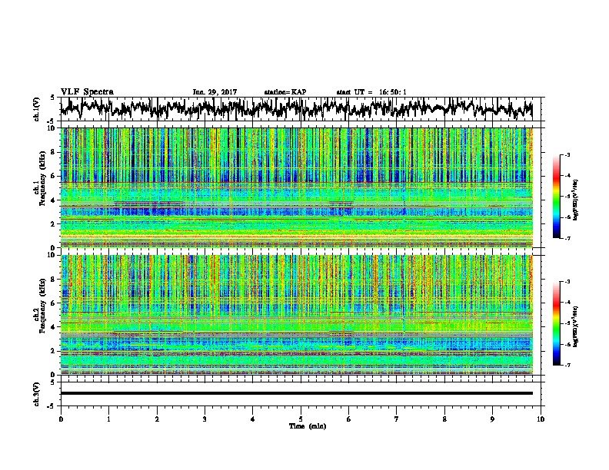
Task: Click the "ch.3(V)" axis label
Action: tap(37, 394)
